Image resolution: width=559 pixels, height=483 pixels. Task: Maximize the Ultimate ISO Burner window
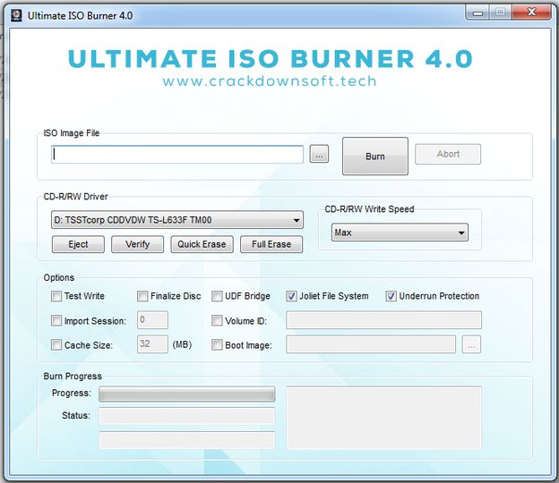(x=500, y=13)
